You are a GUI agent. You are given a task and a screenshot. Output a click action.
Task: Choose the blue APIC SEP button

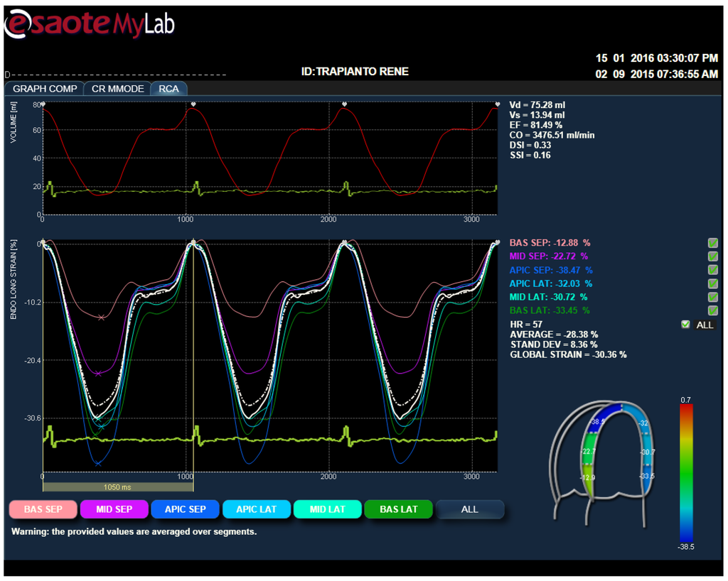tap(186, 509)
